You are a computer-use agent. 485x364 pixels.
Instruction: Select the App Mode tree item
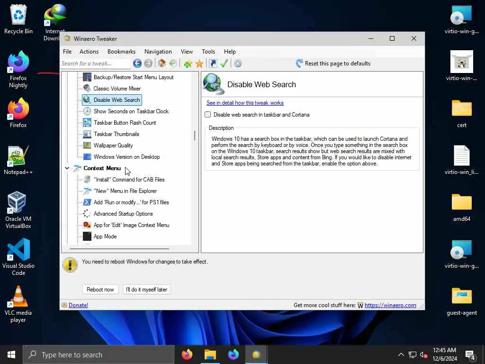coord(105,237)
